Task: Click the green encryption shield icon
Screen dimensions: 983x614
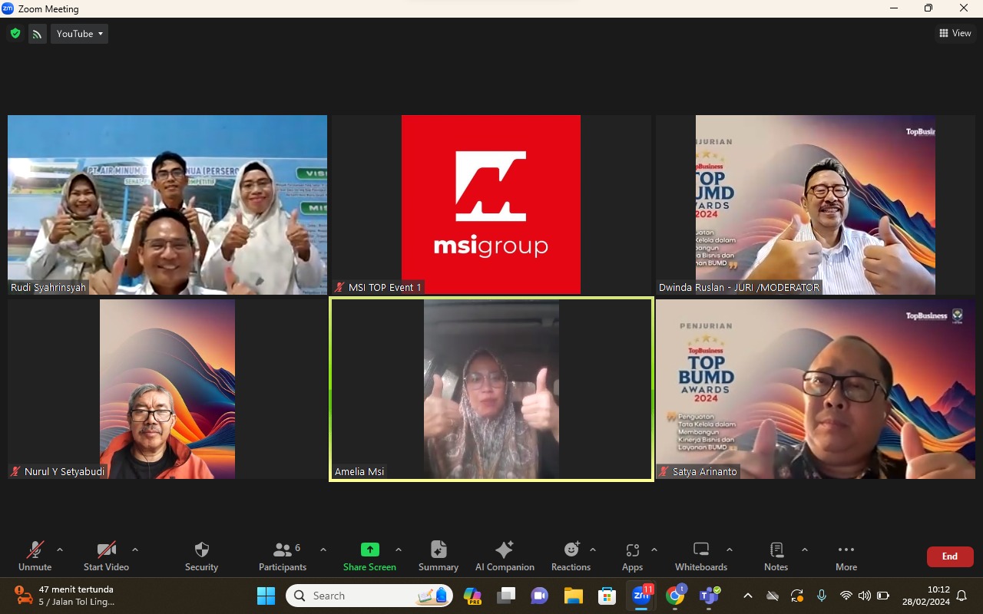Action: point(15,33)
